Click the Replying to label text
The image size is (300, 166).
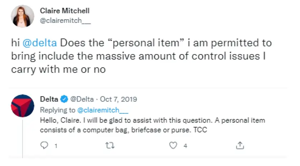pos(57,110)
